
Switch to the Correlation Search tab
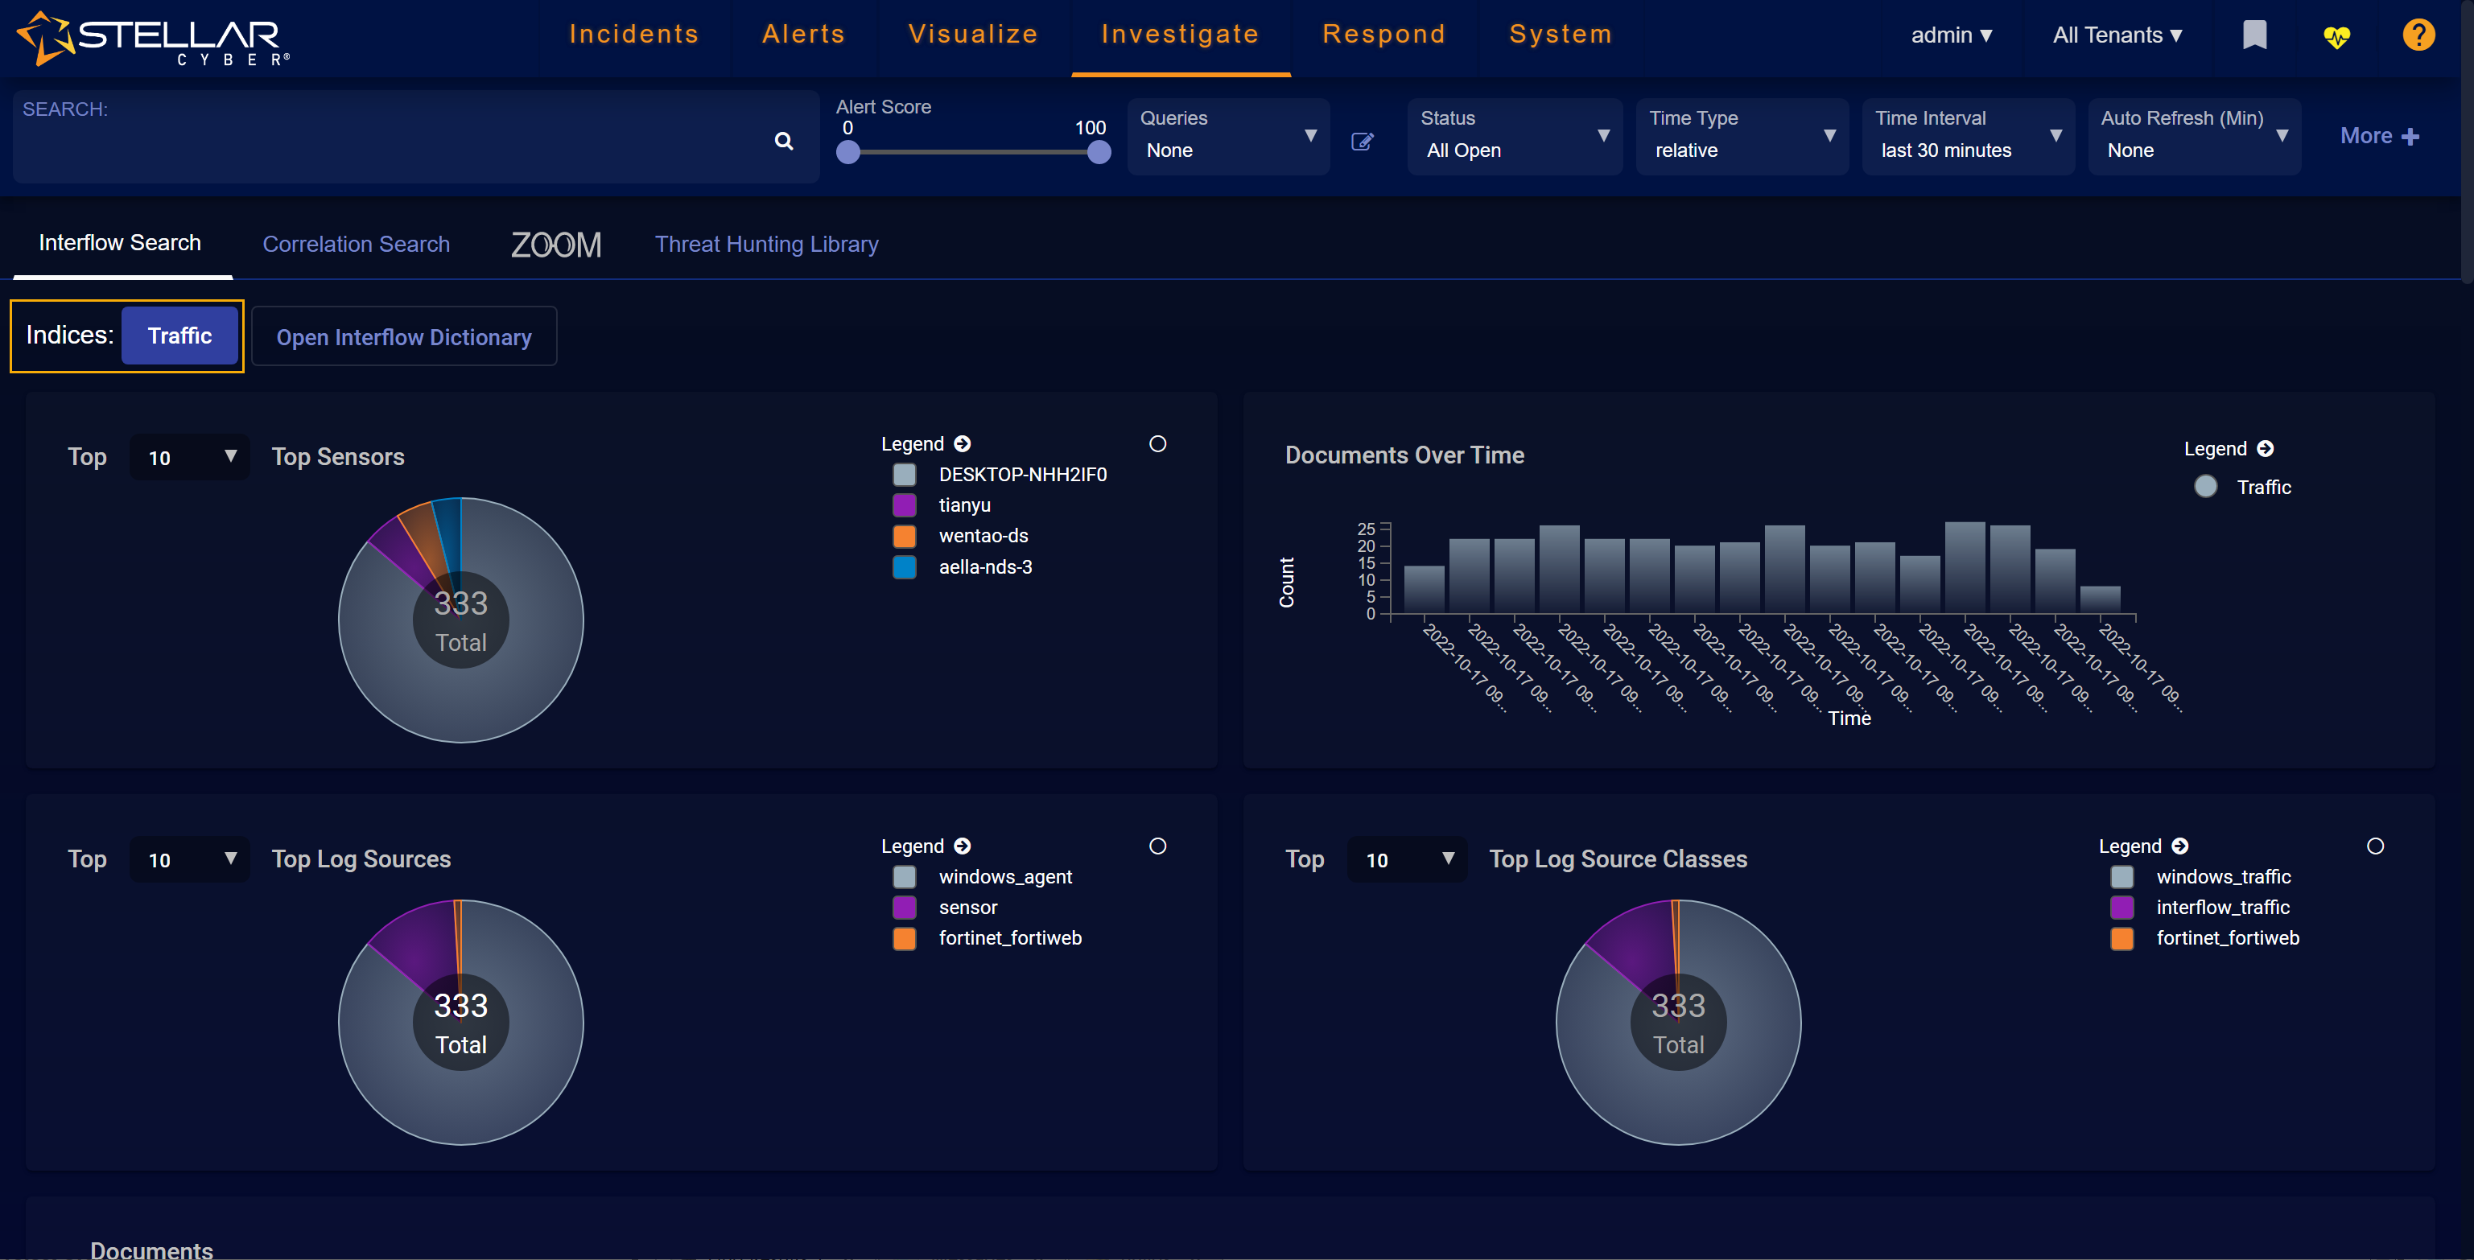(x=357, y=244)
